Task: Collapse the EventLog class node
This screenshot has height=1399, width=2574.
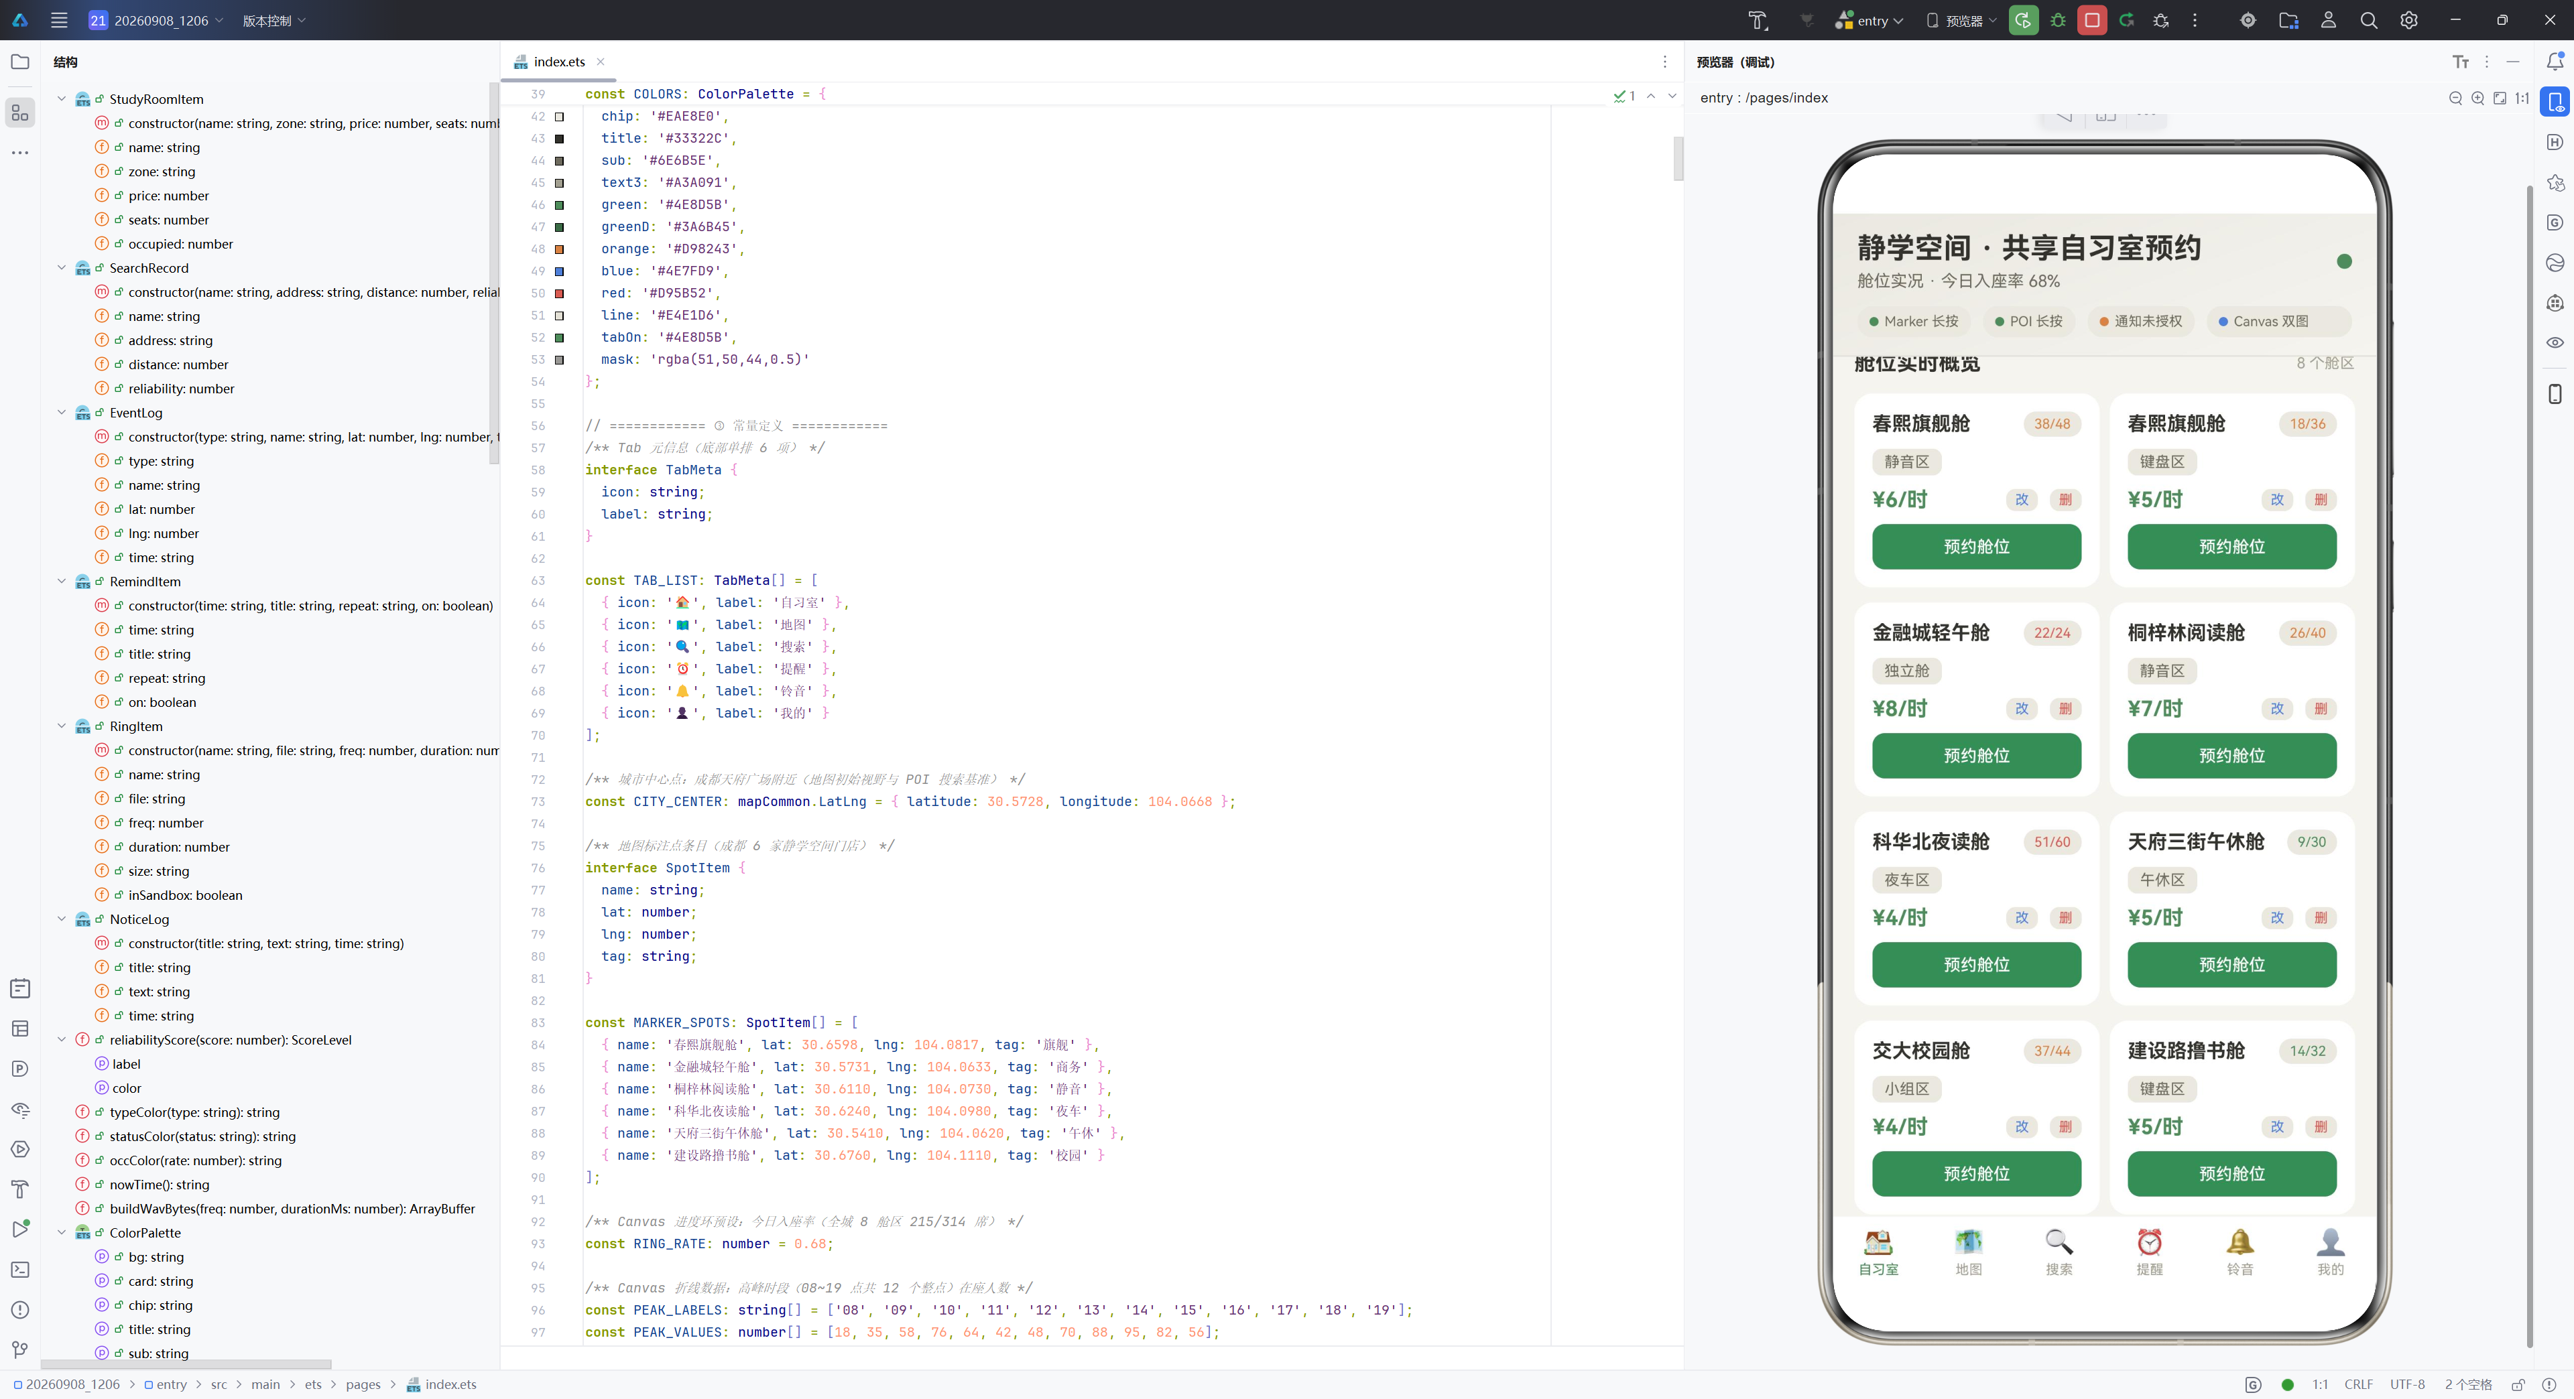Action: coord(62,413)
